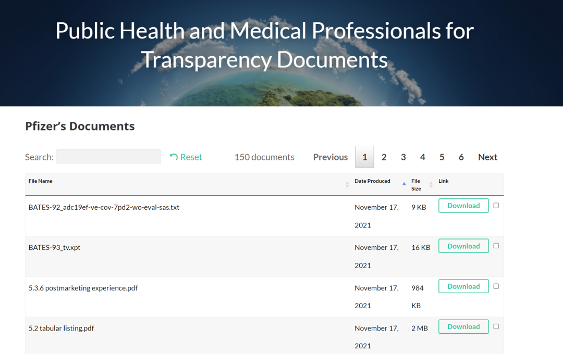Screen dimensions: 563x354
Task: Click the Pfizer's Documents heading
Action: [80, 127]
